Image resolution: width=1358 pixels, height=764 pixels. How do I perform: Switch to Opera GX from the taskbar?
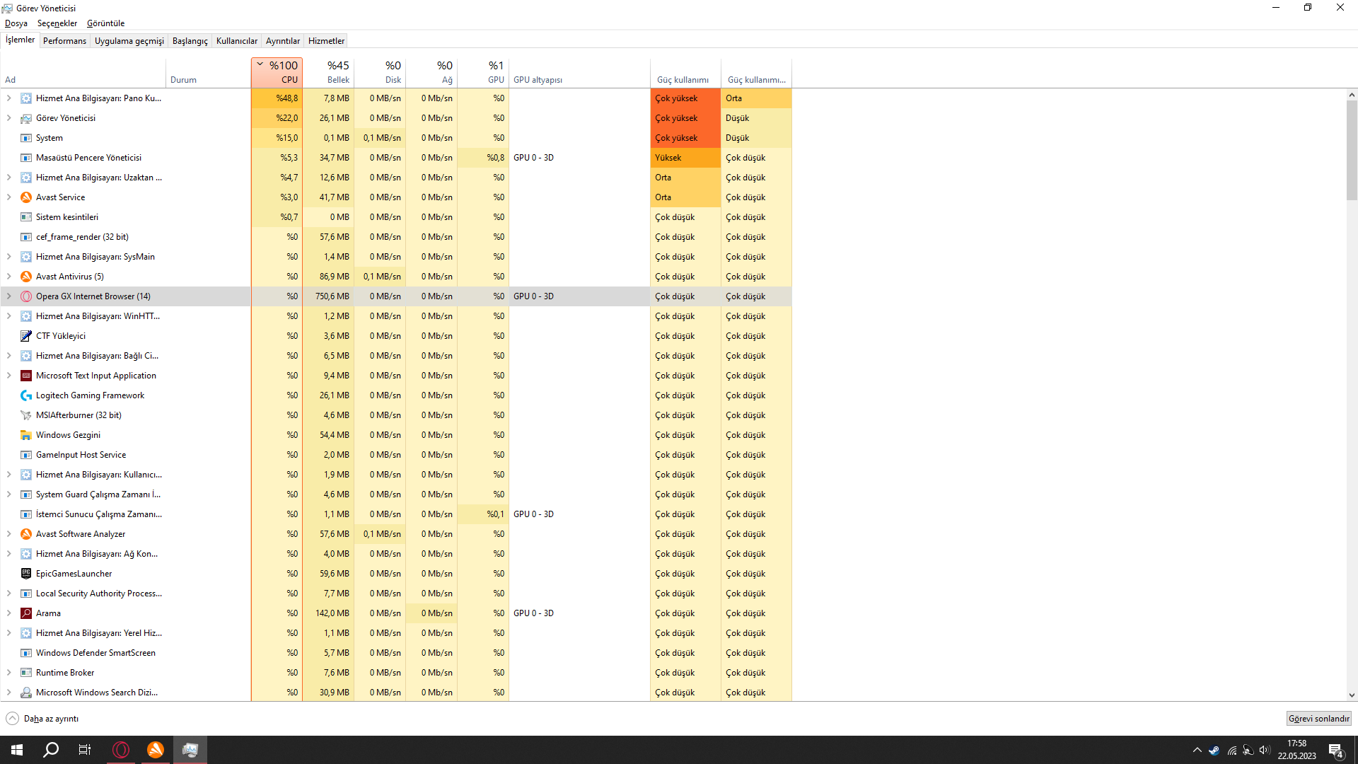[121, 750]
